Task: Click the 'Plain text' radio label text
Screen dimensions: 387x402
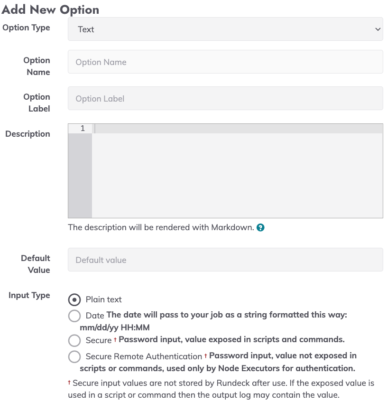Action: coord(103,299)
